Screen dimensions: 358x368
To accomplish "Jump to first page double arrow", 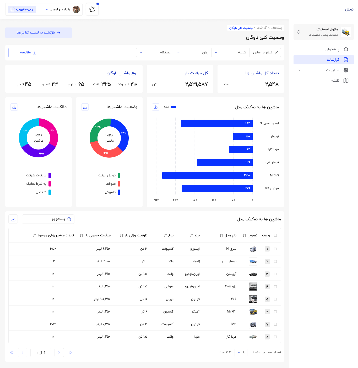I will click(x=70, y=353).
